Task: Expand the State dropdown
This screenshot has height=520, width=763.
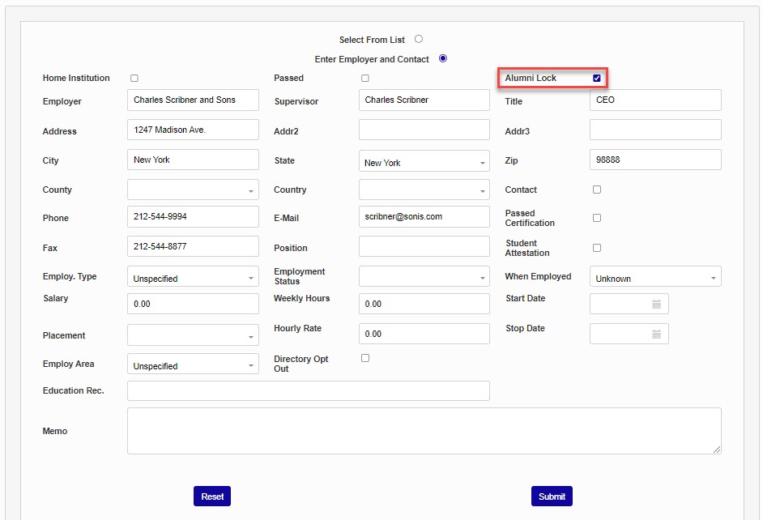Action: pos(424,162)
